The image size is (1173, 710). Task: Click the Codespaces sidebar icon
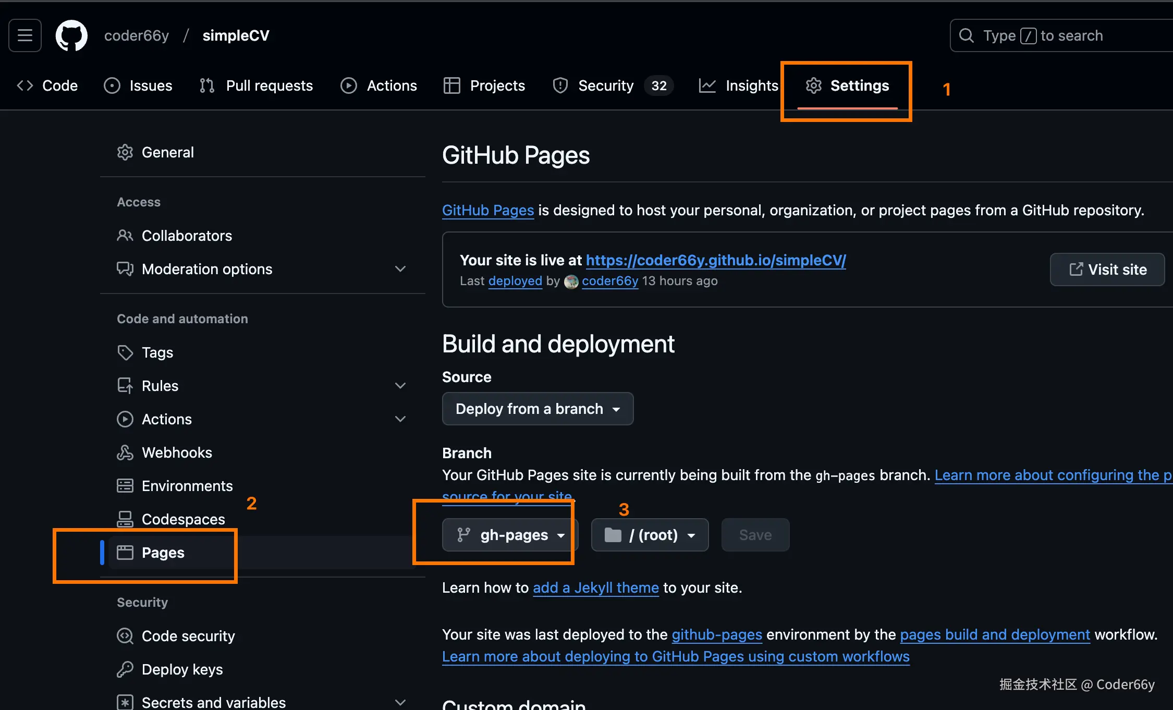tap(125, 519)
